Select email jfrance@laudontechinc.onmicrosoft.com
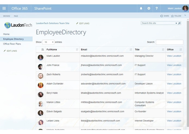This screenshot has width=189, height=134. (101, 65)
